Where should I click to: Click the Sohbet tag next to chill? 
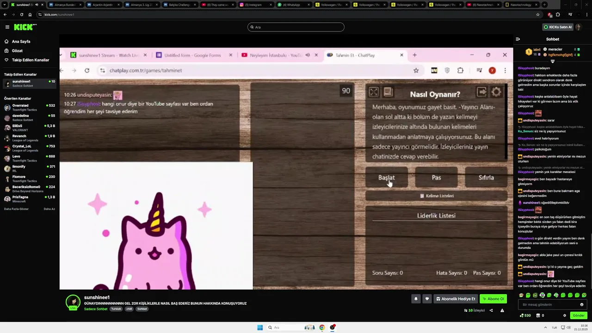142,309
